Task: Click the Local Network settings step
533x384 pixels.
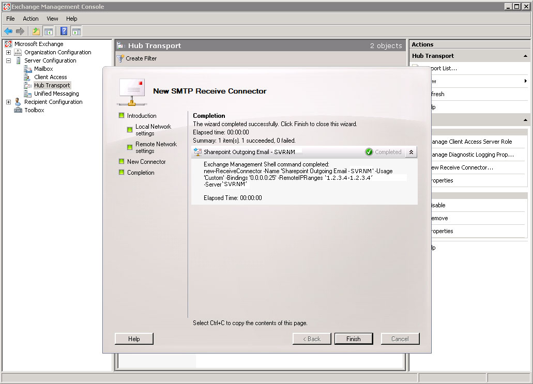Action: pyautogui.click(x=154, y=130)
